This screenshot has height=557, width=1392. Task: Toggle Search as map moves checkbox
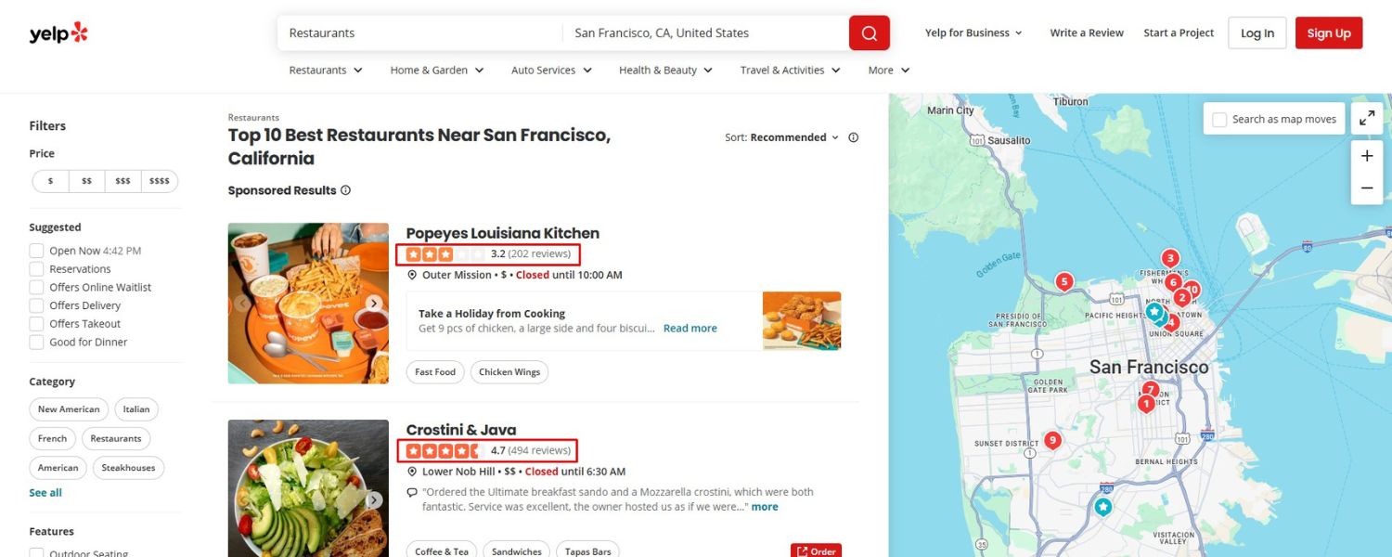pyautogui.click(x=1219, y=120)
